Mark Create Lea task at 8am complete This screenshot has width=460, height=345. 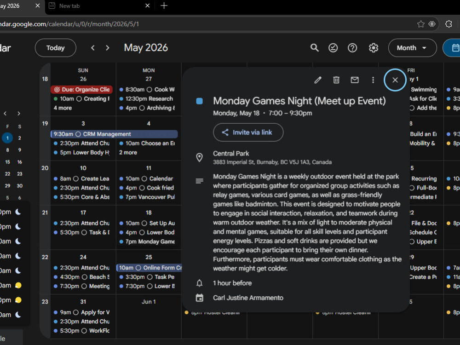(76, 178)
